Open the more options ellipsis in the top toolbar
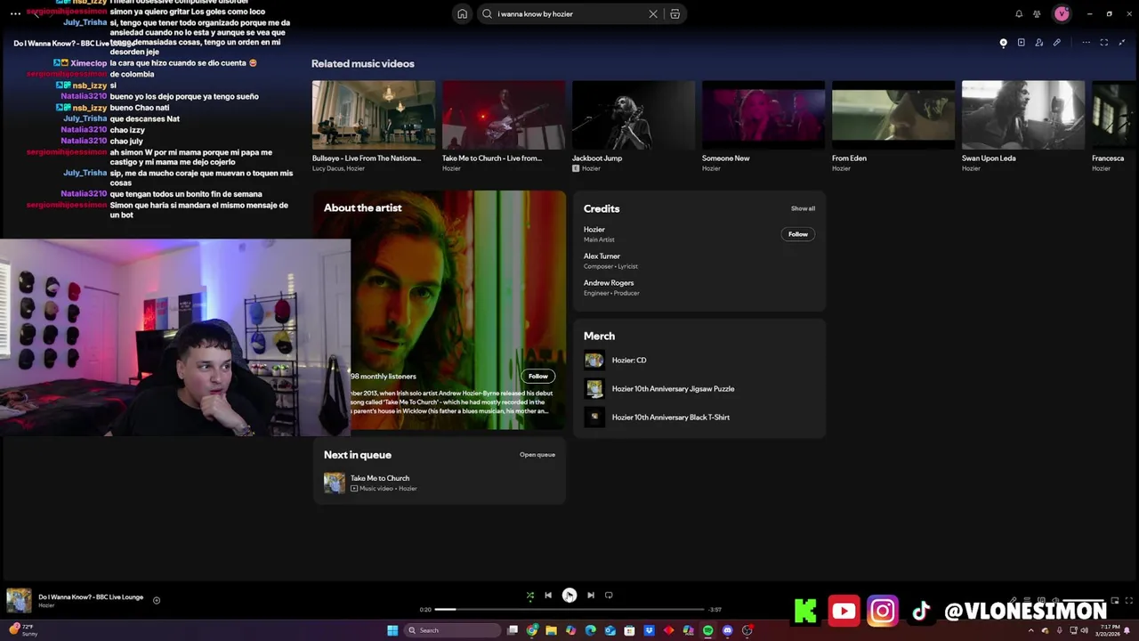Screen dimensions: 1139x641 1086,43
